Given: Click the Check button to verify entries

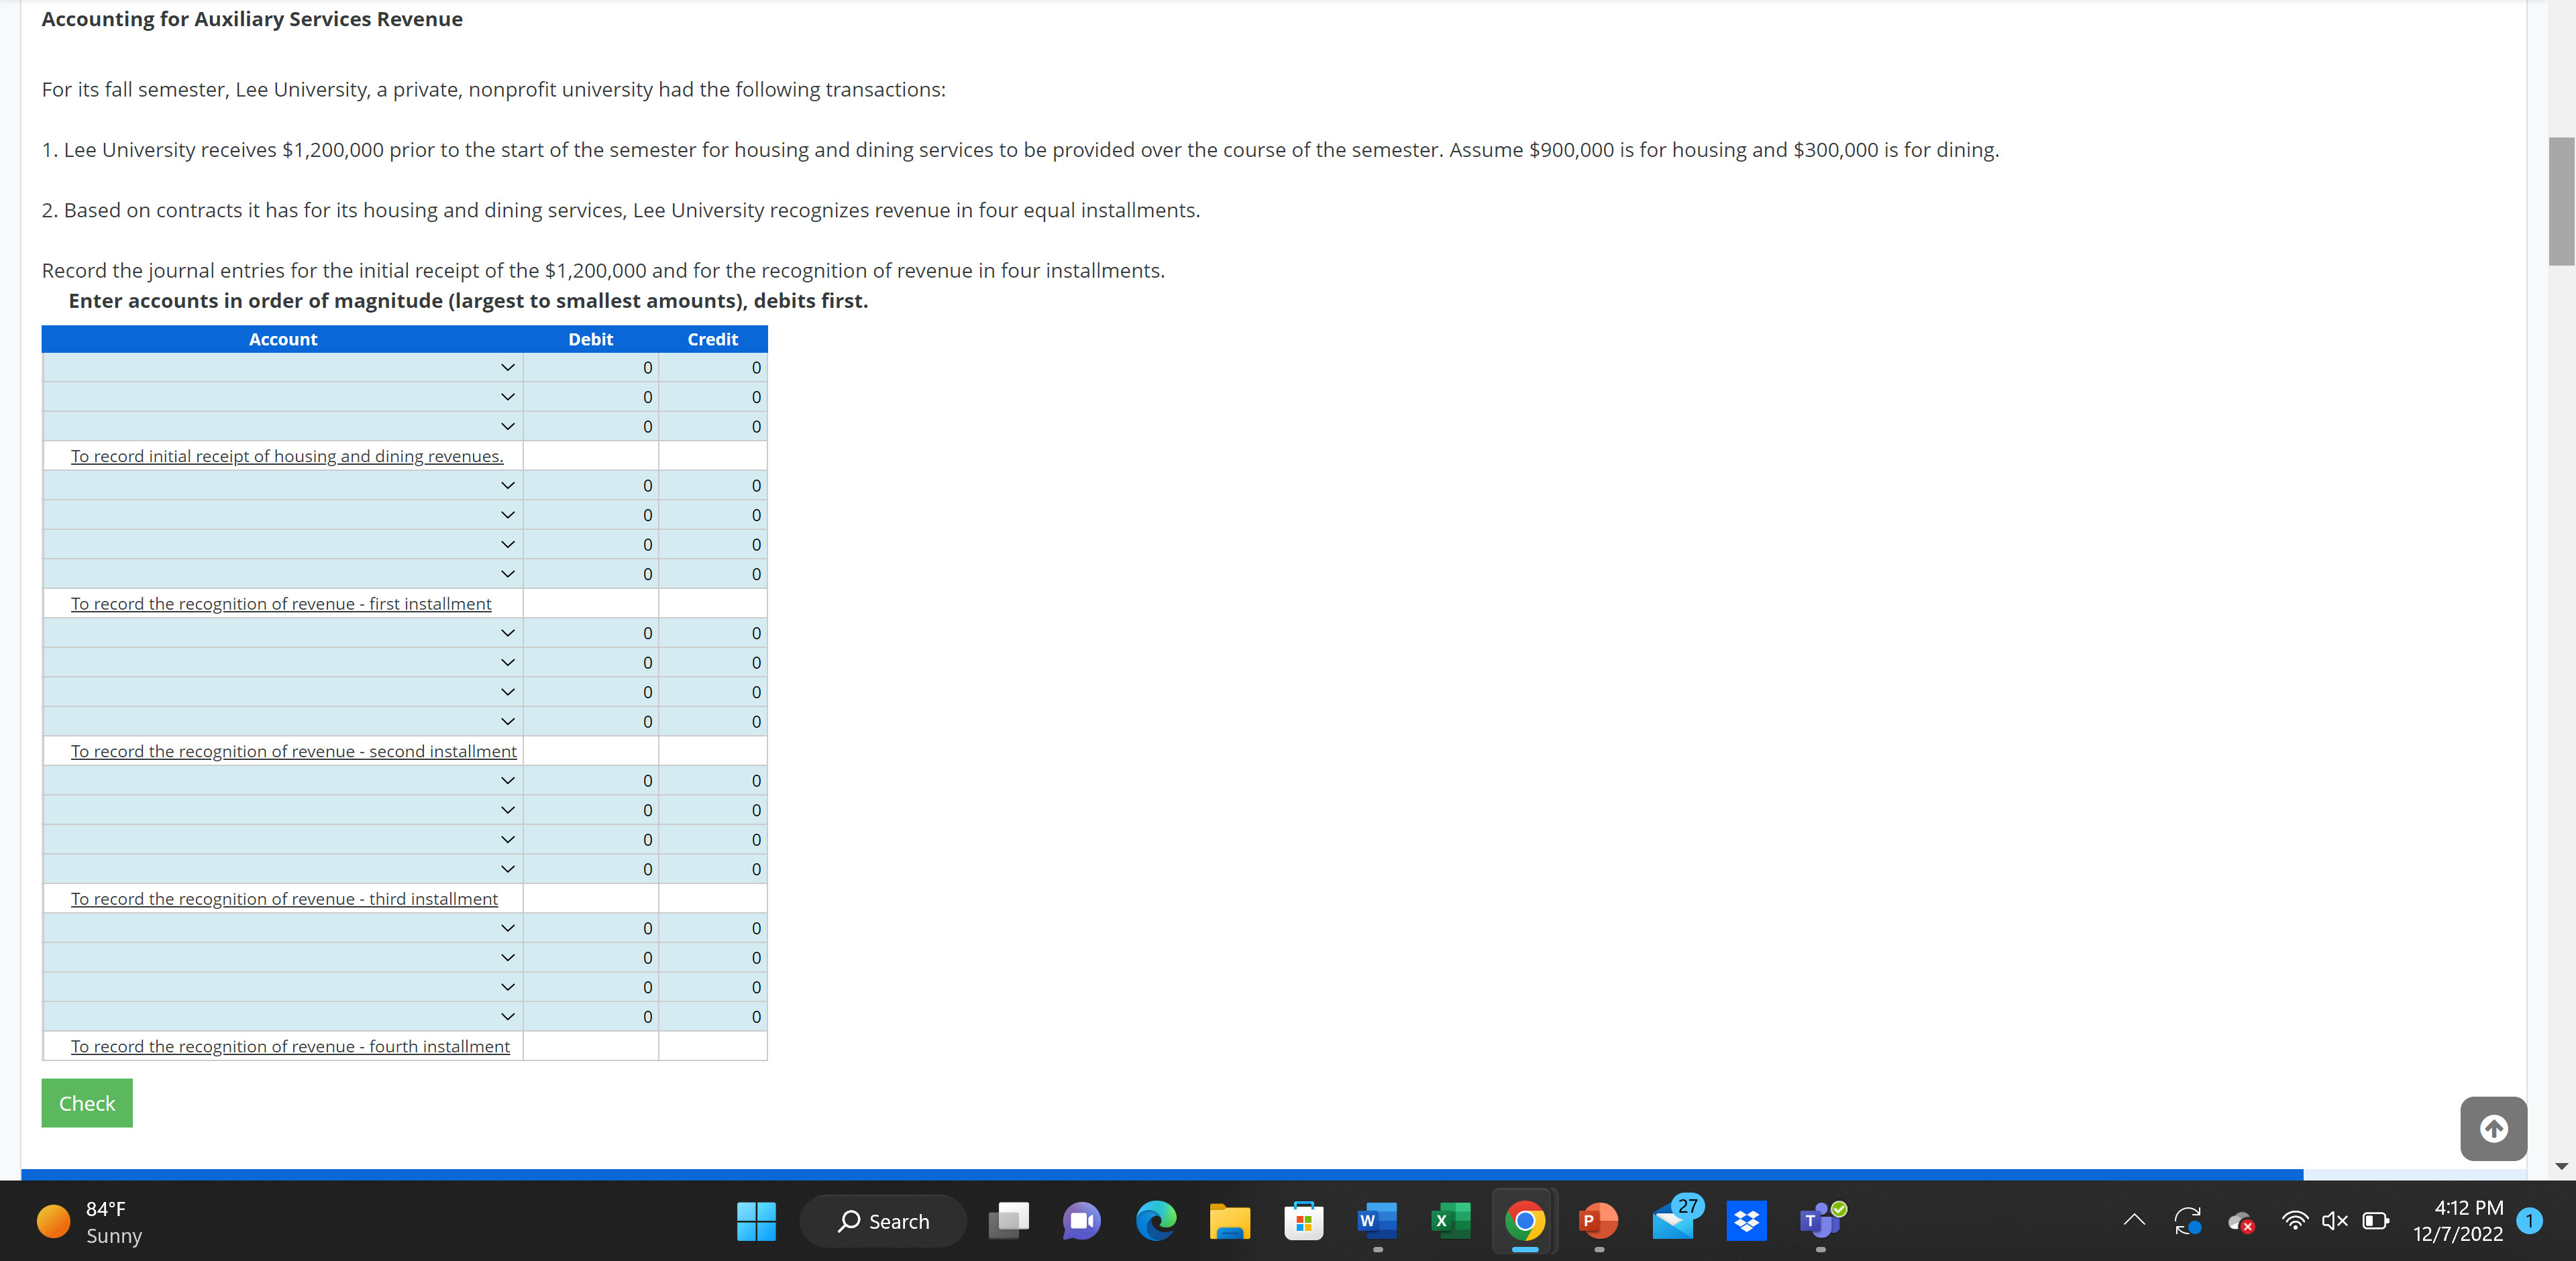Looking at the screenshot, I should point(84,1102).
